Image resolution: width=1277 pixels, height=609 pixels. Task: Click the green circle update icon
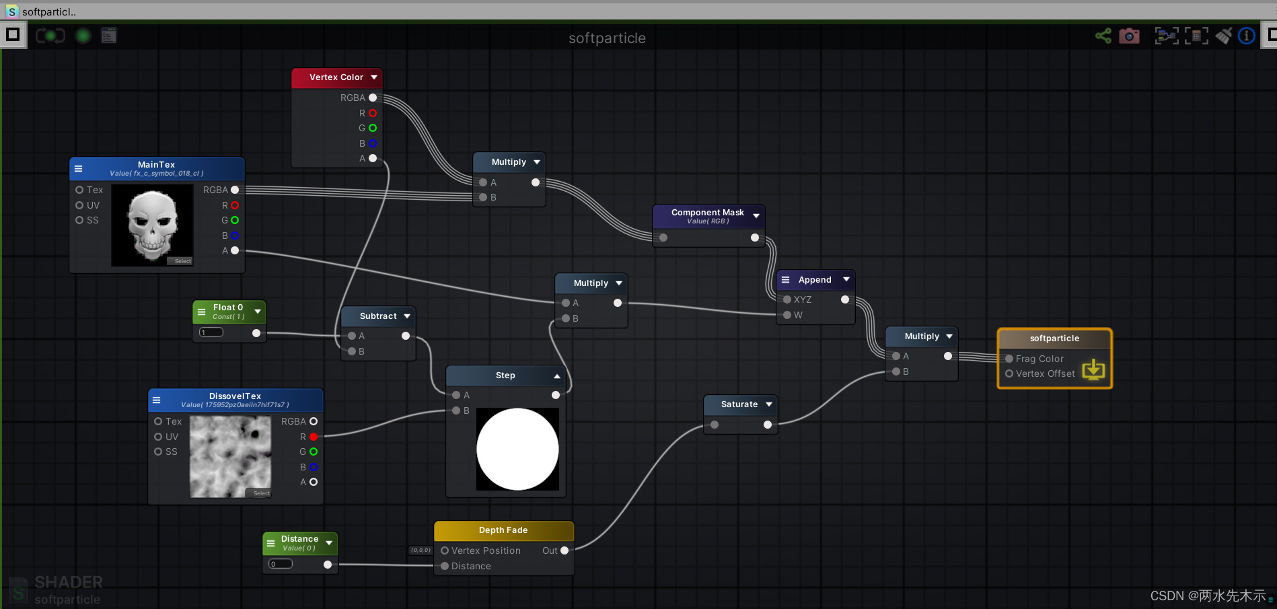point(83,36)
